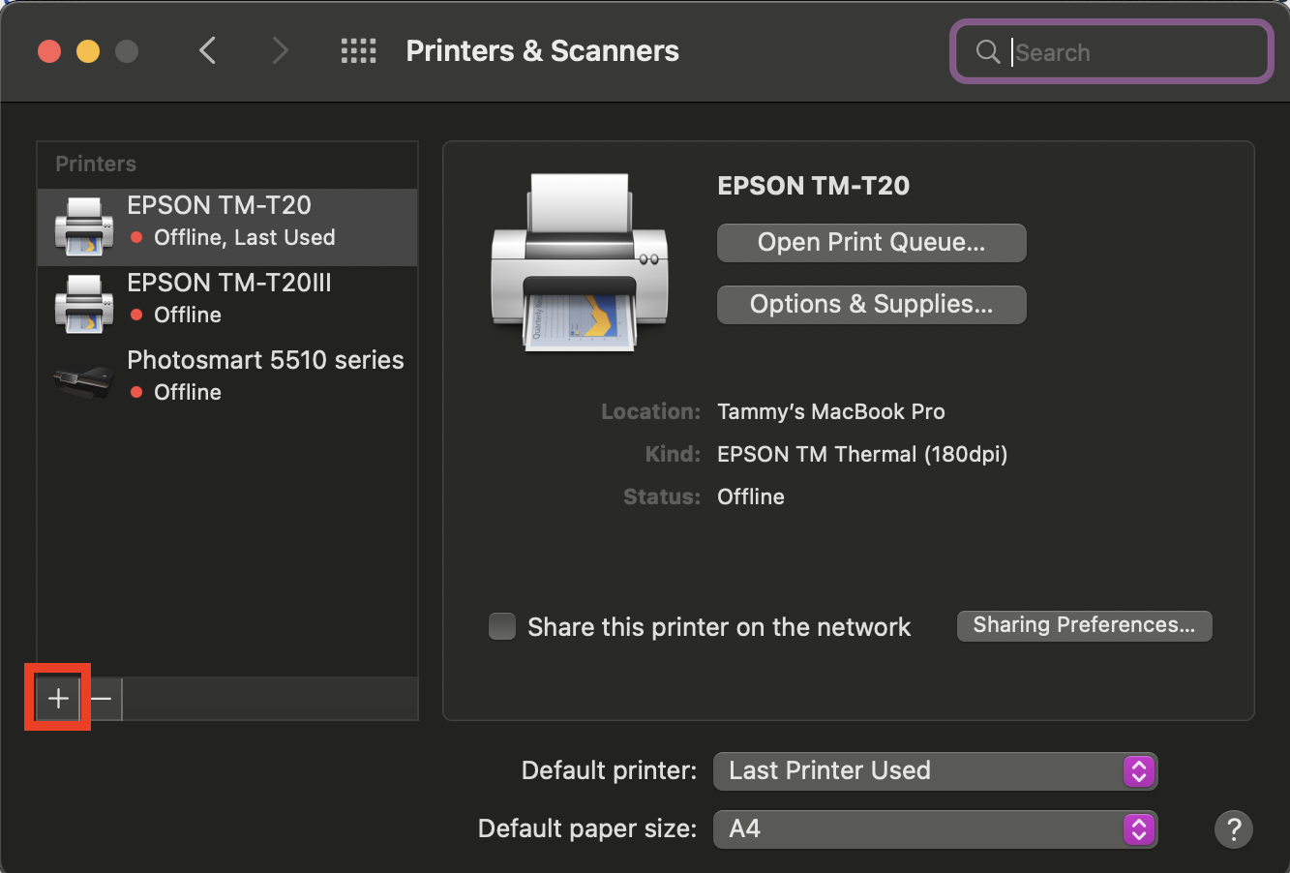Click the magnifying glass search icon

(x=987, y=52)
